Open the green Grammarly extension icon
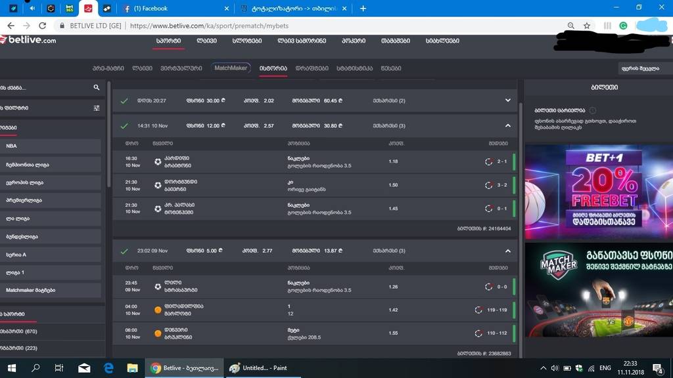The width and height of the screenshot is (673, 378). pos(623,26)
